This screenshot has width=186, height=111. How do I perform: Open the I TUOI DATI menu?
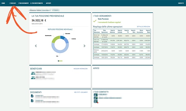[x=13, y=3]
